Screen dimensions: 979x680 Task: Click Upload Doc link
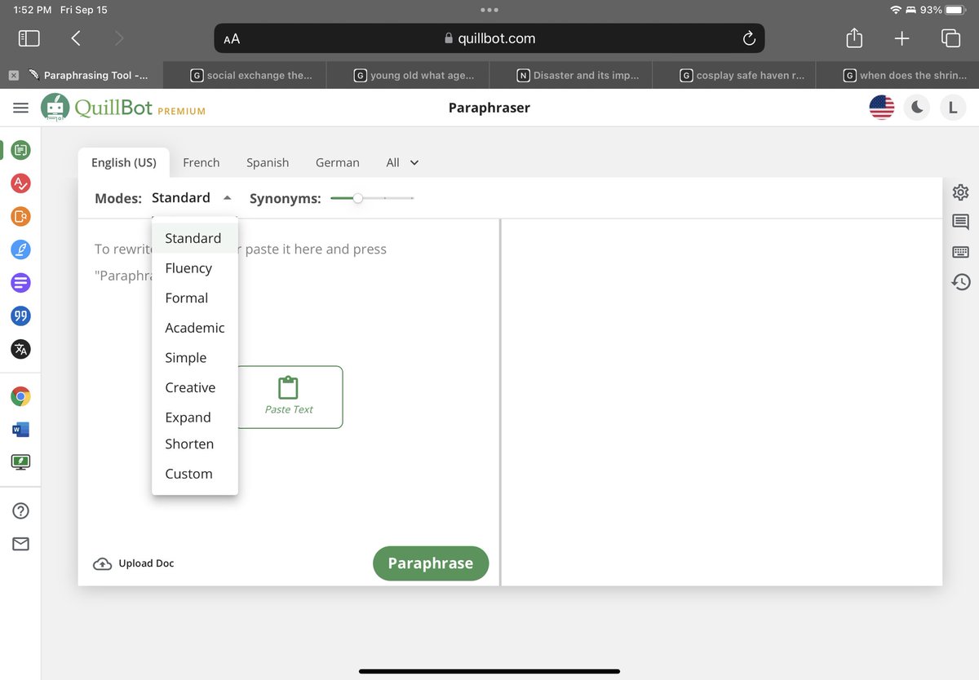(134, 563)
